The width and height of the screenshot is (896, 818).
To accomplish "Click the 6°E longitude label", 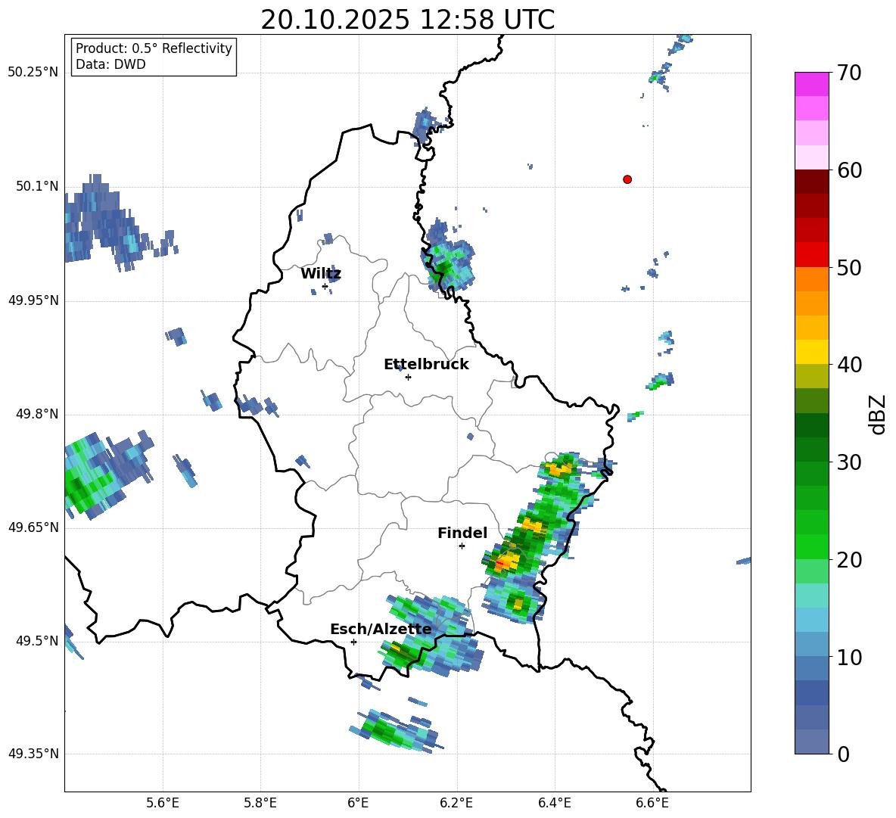I will [x=358, y=803].
